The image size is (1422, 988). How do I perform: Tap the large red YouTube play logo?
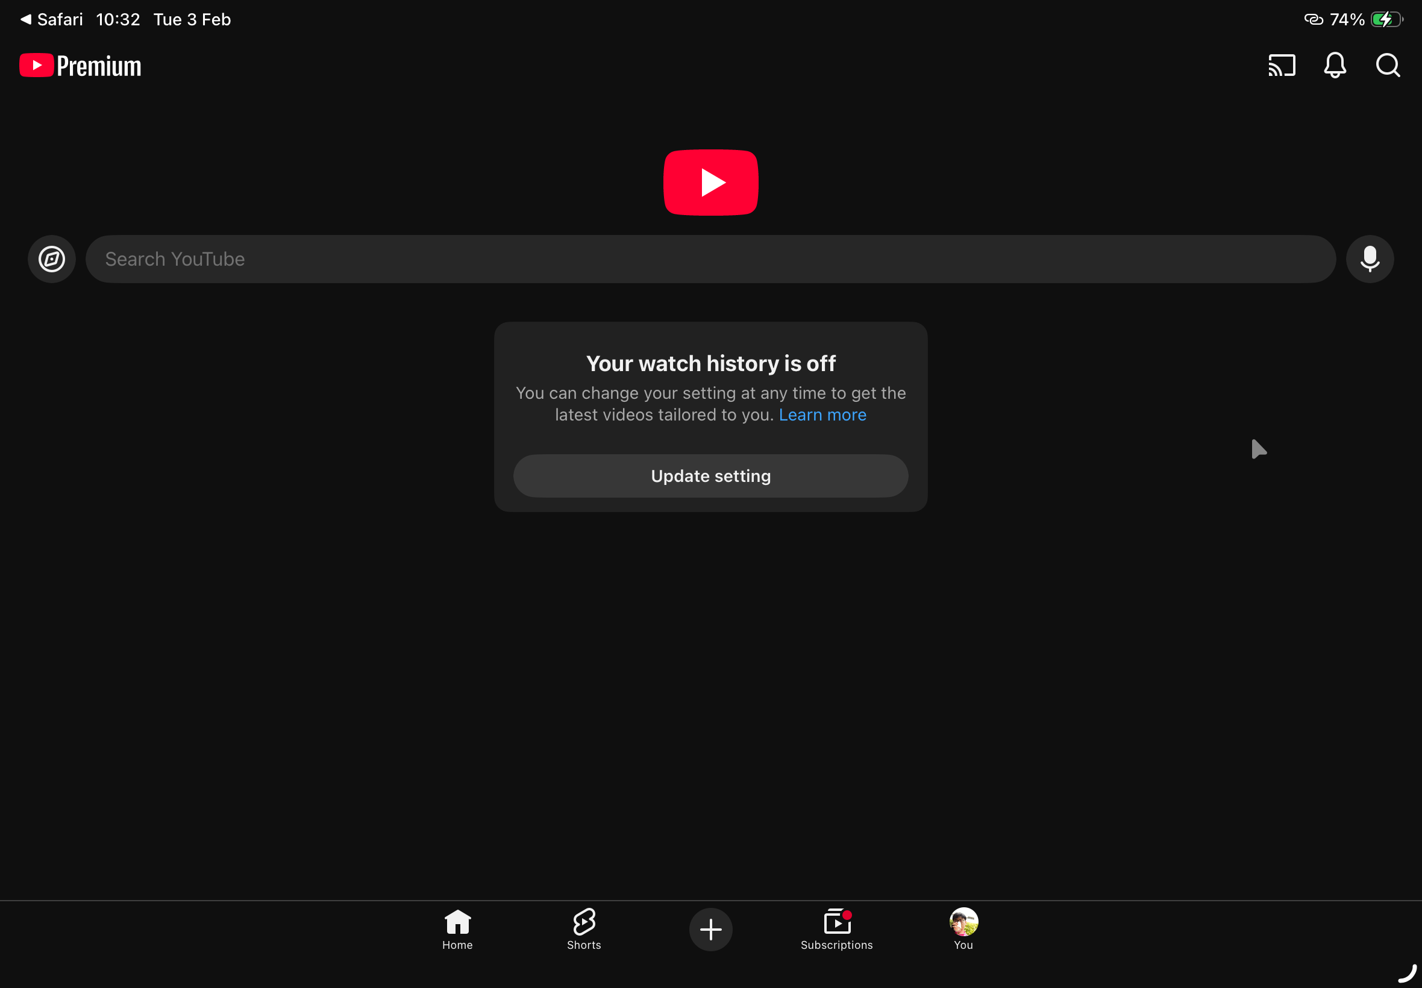click(x=710, y=183)
